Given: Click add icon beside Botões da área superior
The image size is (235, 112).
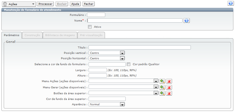Looking at the screenshot, I should 162,93.
